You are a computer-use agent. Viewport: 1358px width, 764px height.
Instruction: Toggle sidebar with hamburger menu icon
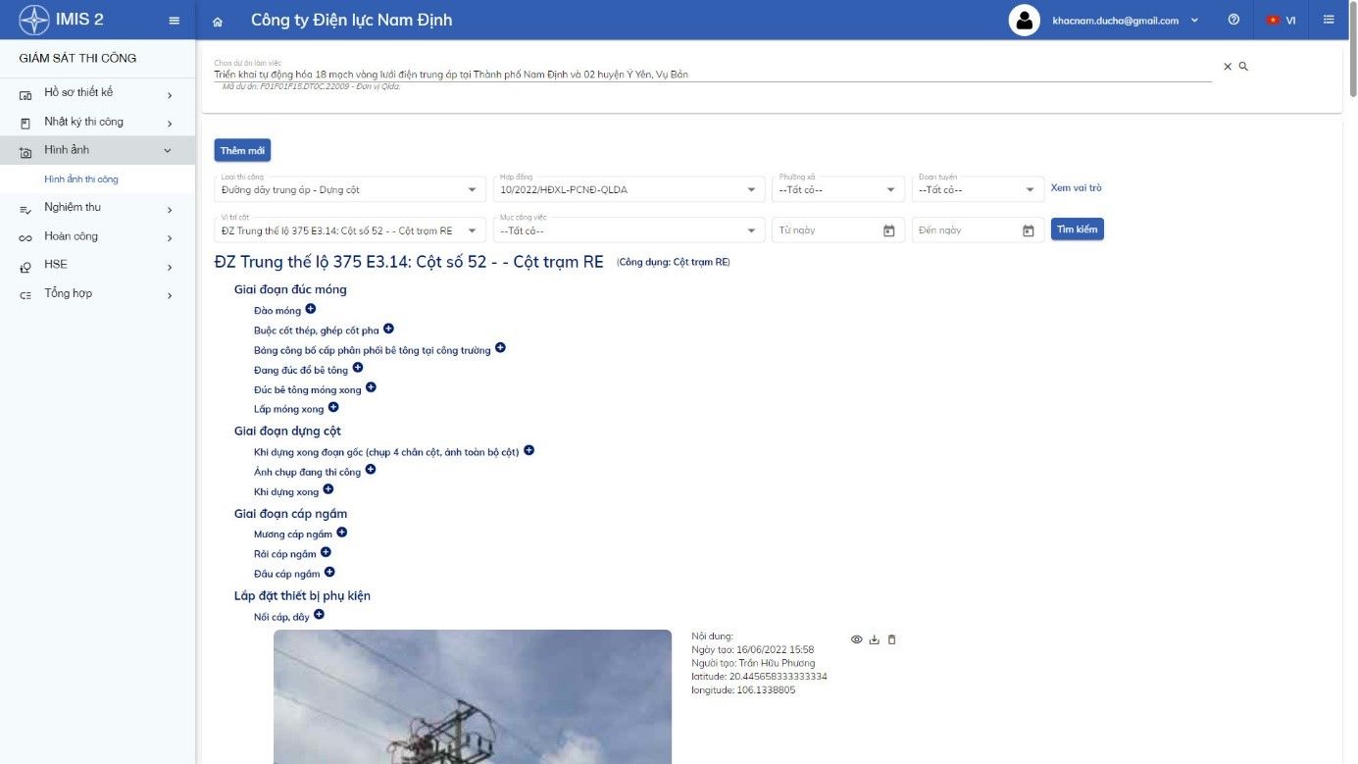(x=175, y=21)
